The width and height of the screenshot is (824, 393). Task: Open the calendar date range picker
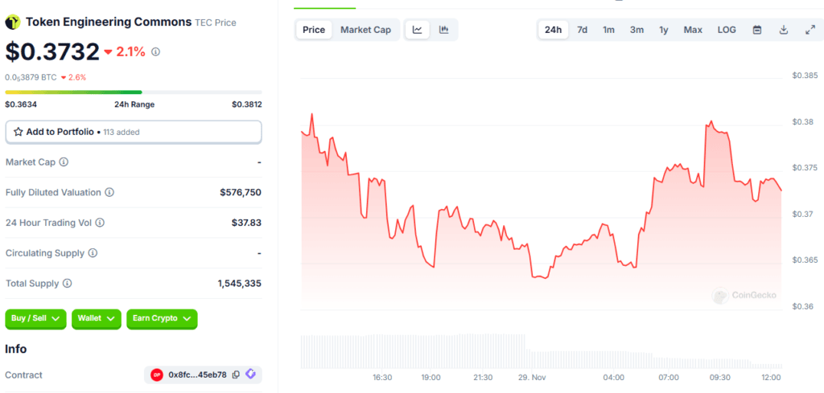point(757,30)
